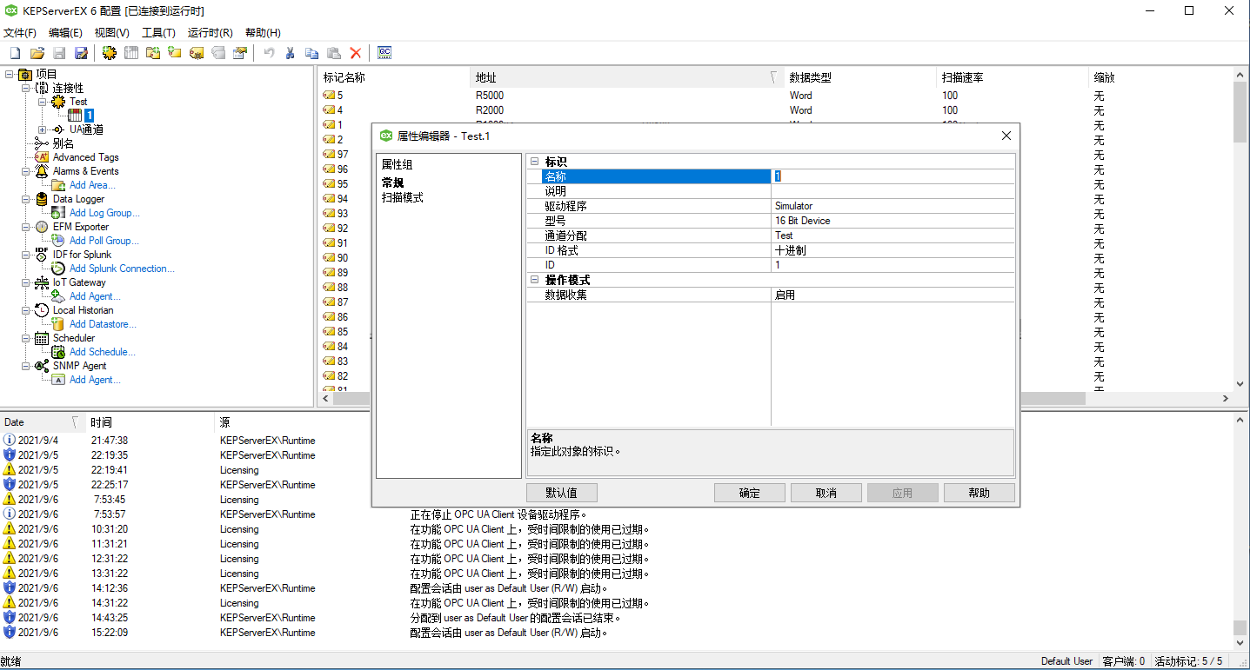Image resolution: width=1250 pixels, height=670 pixels.
Task: Click the Cut scissors icon
Action: (291, 53)
